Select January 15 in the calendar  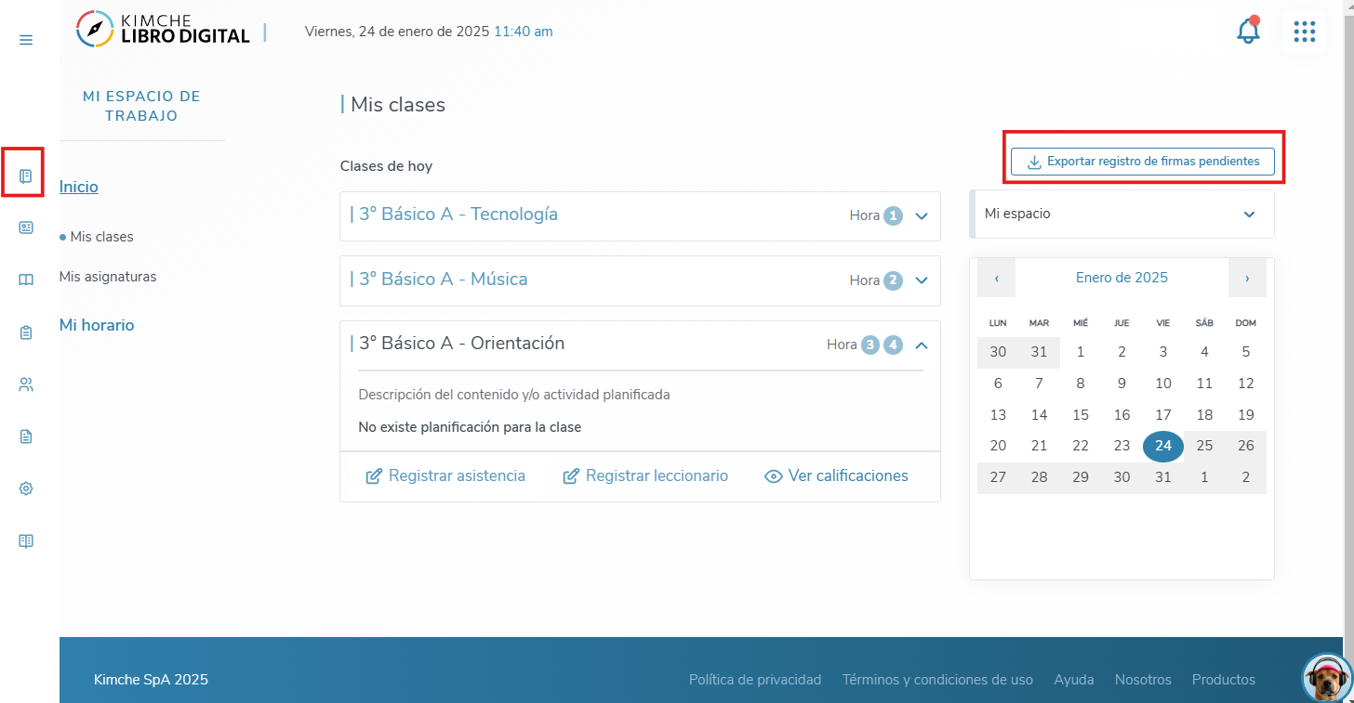[x=1081, y=415]
